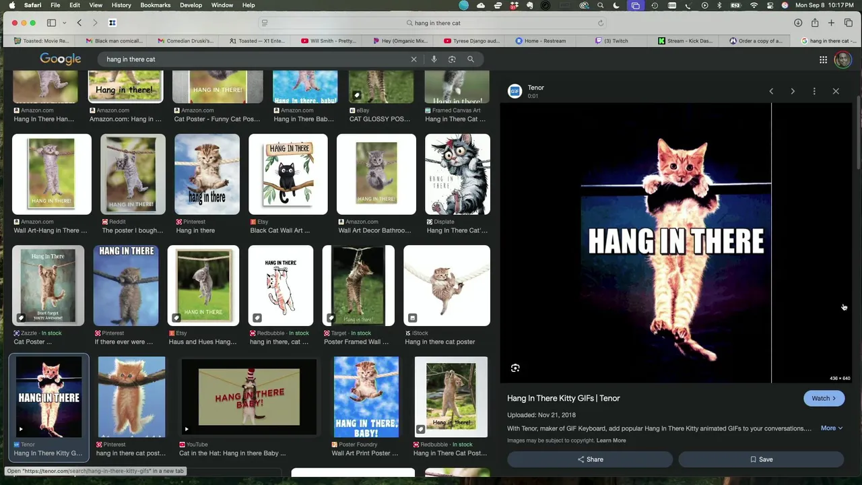Click the 'Haus and Hues Hang...' Etsy caption
Viewport: 862px width, 485px height.
[203, 342]
